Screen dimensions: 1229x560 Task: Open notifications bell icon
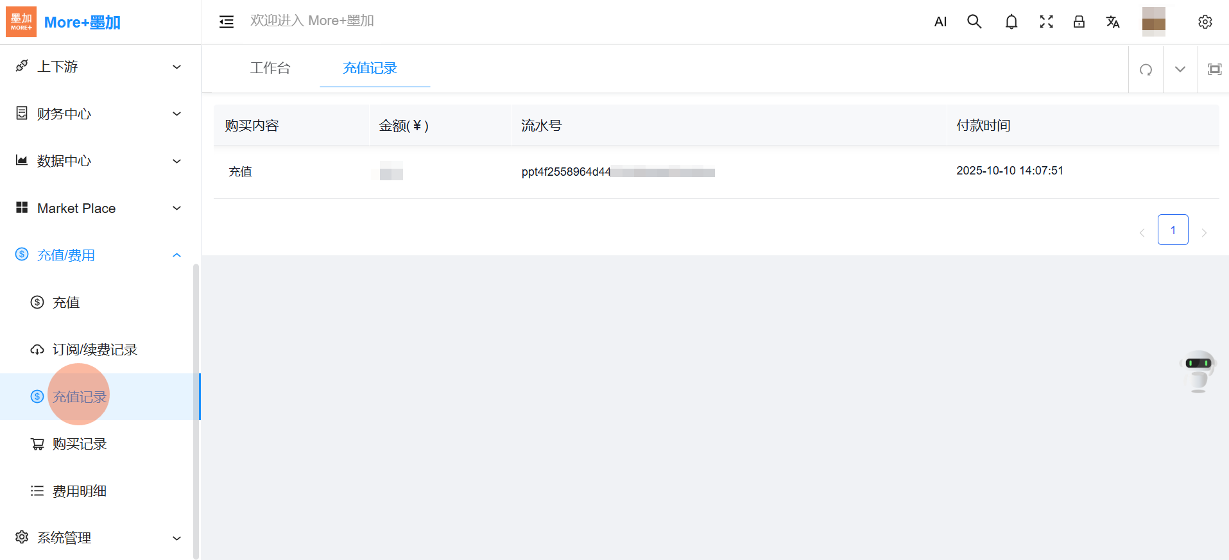1011,22
